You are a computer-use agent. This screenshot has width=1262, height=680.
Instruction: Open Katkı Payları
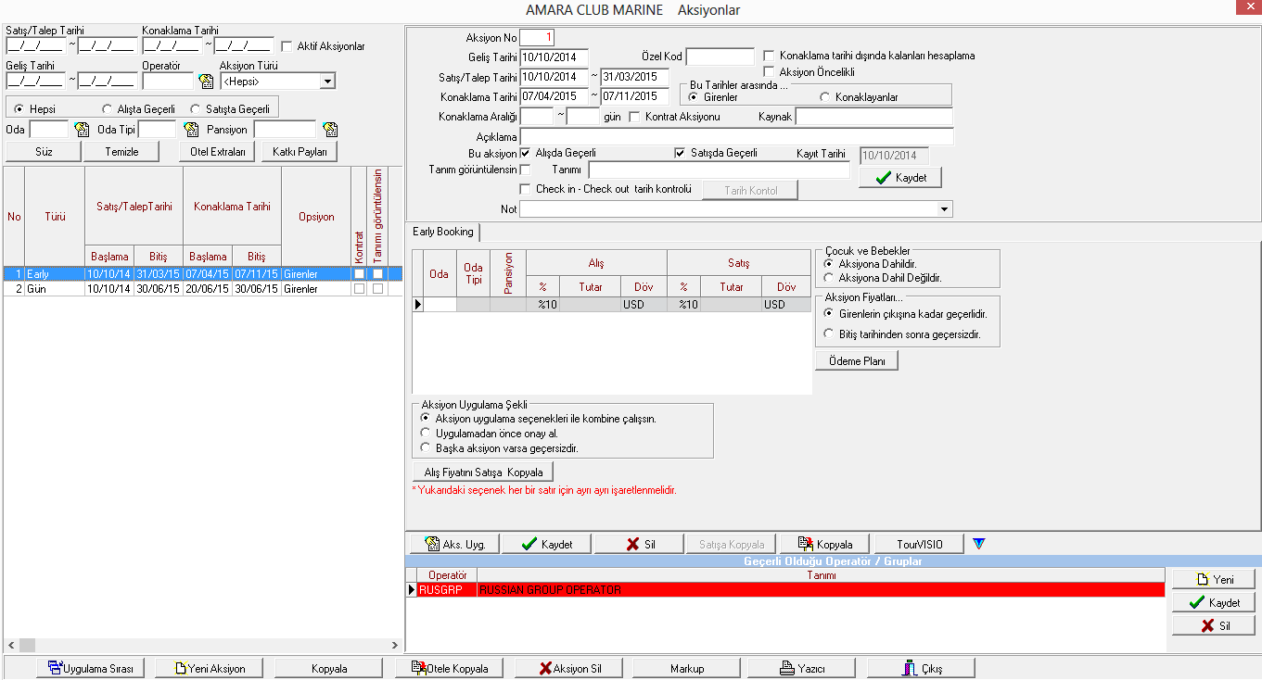[300, 151]
